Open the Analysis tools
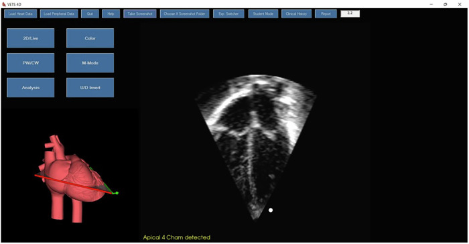This screenshot has height=244, width=469. point(31,87)
